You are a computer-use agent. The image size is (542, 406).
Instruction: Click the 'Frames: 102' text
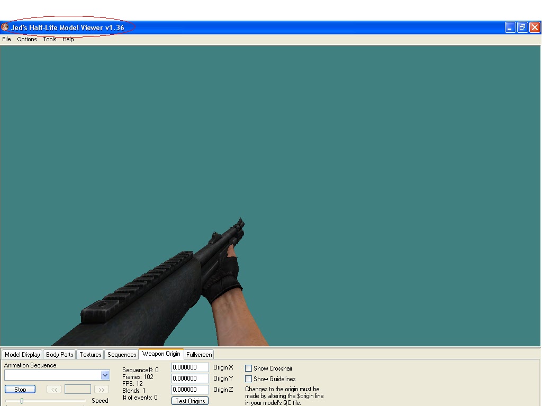click(138, 377)
